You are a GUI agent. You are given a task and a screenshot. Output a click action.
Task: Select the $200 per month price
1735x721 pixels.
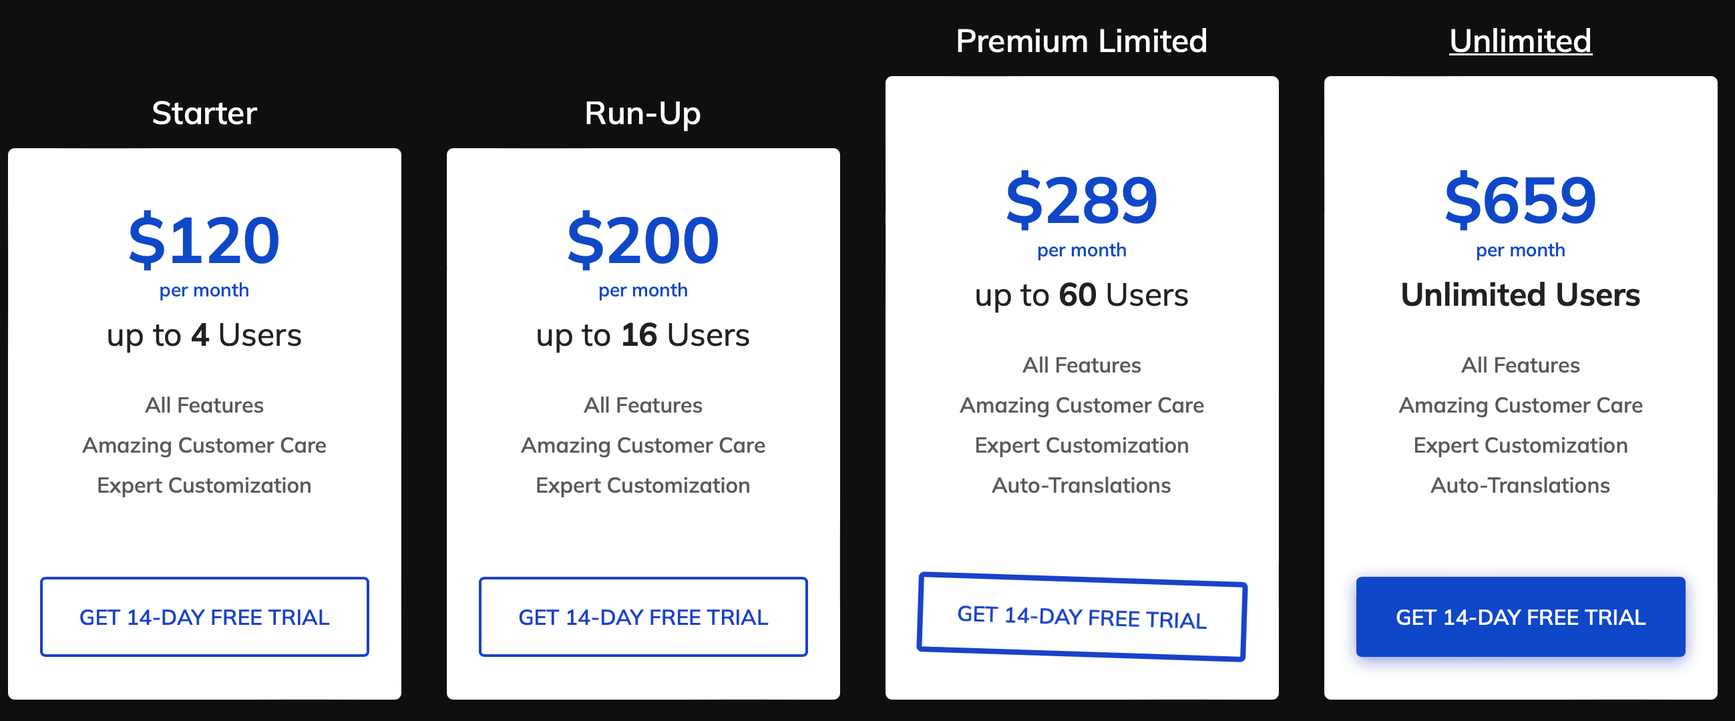642,240
